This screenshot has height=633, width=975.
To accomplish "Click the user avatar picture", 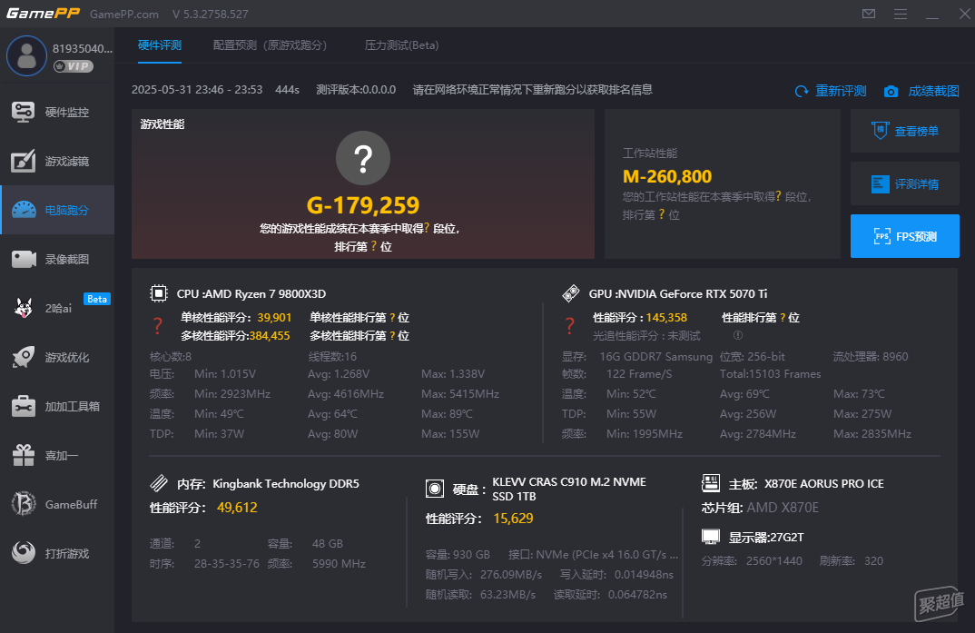I will tap(26, 56).
